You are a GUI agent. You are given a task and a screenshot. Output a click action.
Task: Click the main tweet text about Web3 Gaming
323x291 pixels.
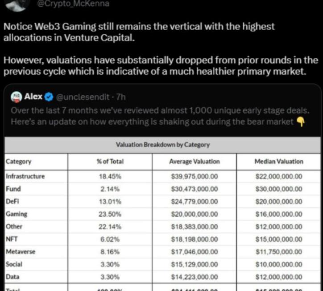click(161, 49)
